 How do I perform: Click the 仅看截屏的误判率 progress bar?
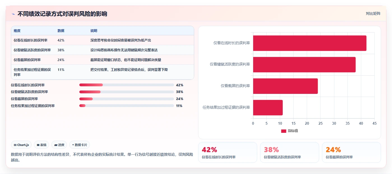click(x=127, y=99)
